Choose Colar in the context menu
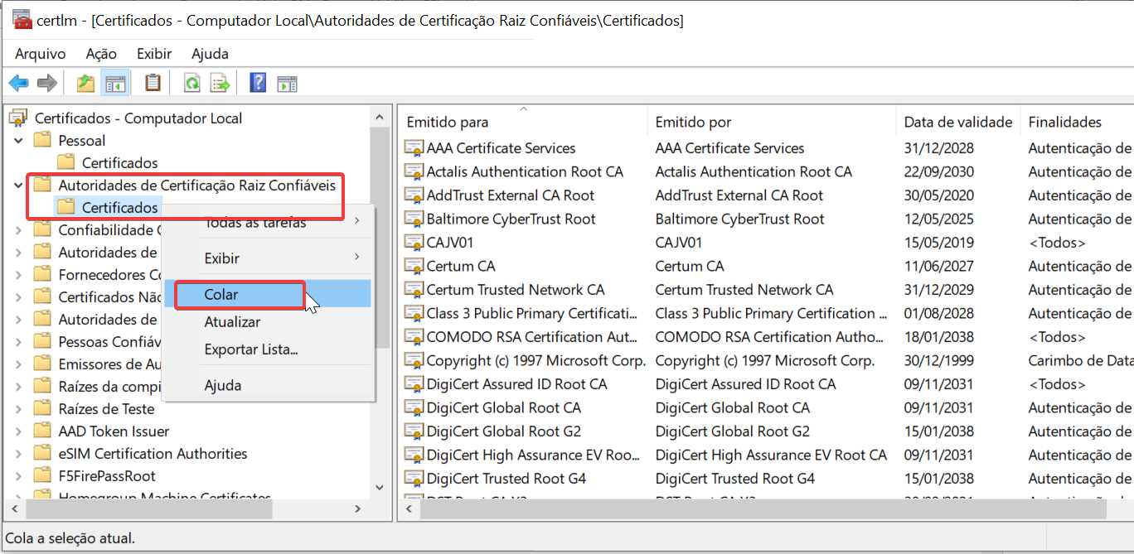Viewport: 1134px width, 554px height. point(268,295)
